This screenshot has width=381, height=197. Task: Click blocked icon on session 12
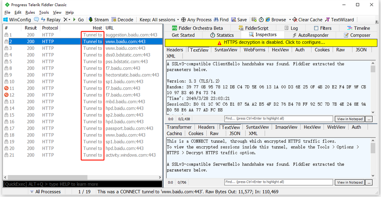pos(6,95)
